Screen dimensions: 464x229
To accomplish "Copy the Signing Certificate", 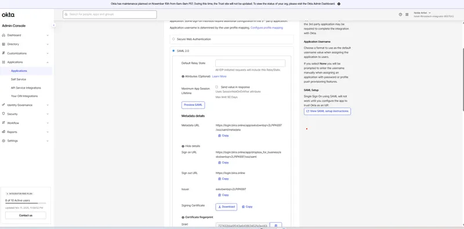I will (x=247, y=207).
